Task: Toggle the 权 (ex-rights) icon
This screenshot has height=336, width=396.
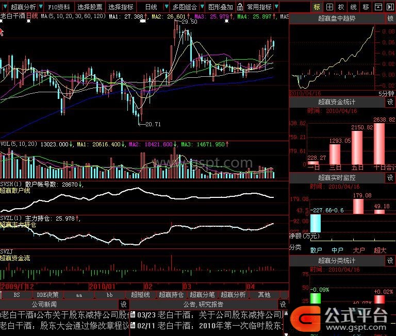Action: point(341,7)
